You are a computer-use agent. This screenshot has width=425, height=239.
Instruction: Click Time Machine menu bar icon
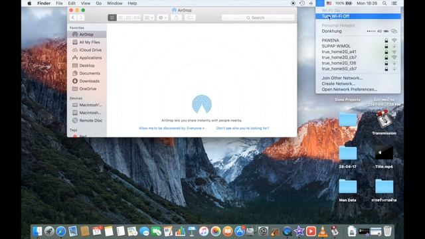pyautogui.click(x=302, y=3)
